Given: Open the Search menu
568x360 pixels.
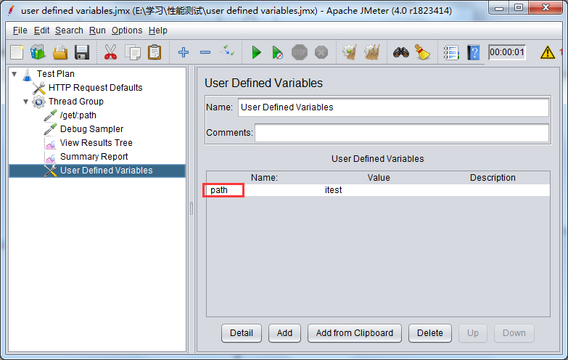Looking at the screenshot, I should coord(69,30).
